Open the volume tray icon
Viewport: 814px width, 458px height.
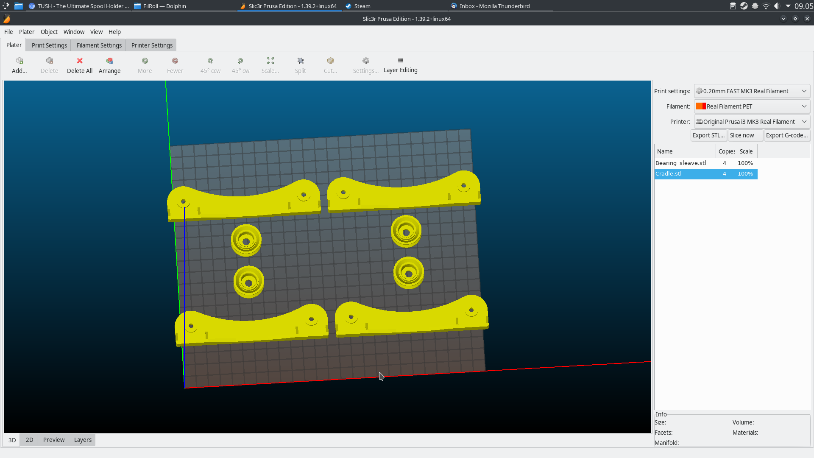point(777,6)
